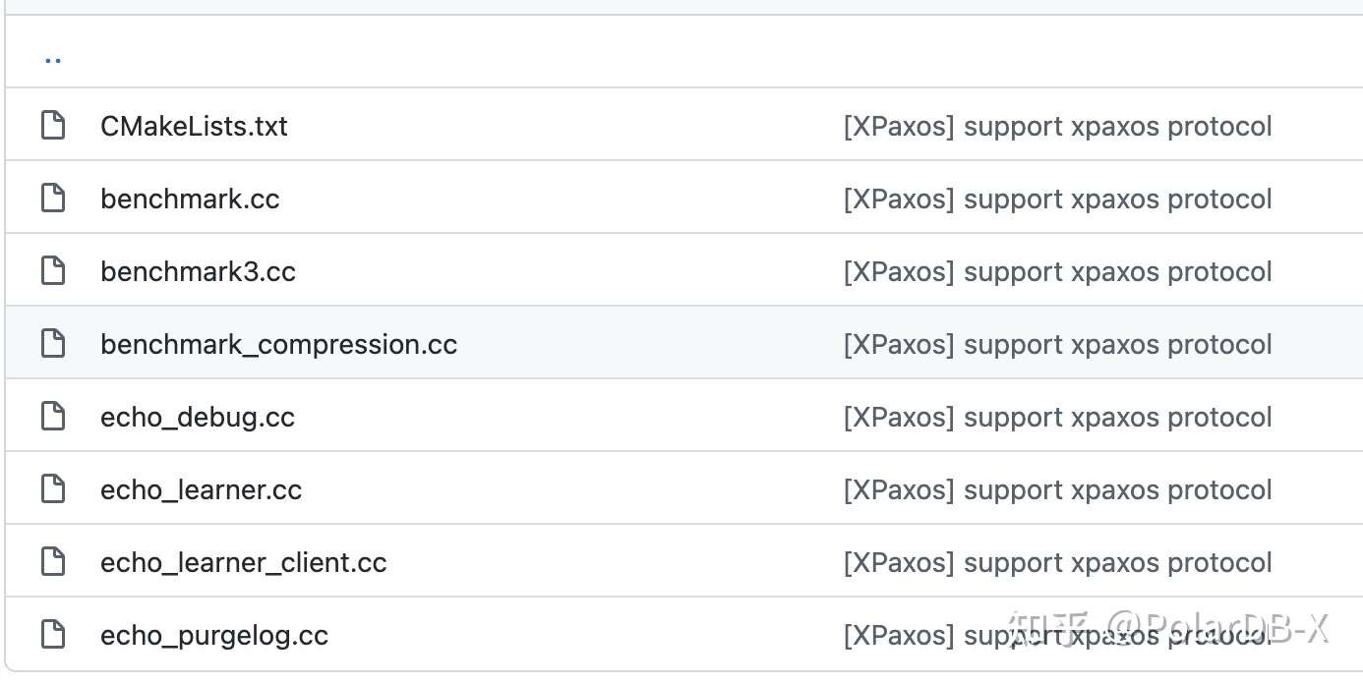Open the echo_learner.cc file
This screenshot has width=1363, height=684.
pos(201,490)
